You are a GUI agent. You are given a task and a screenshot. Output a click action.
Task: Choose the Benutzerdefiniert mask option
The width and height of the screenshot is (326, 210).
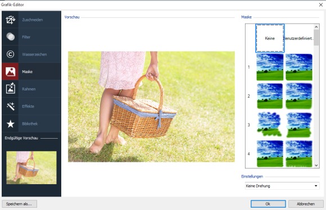pos(299,38)
